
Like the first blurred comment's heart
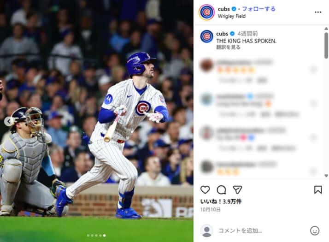pyautogui.click(x=314, y=70)
